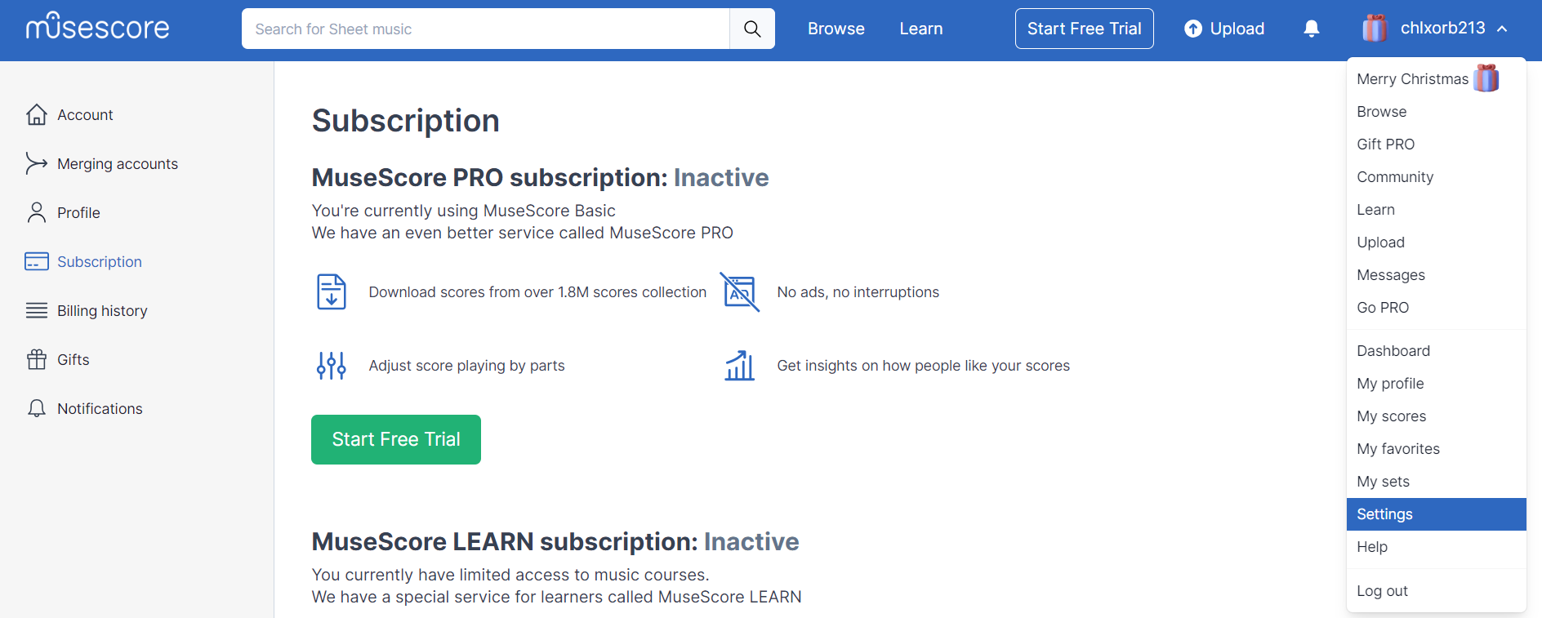Select Merry Christmas menu entry
The height and width of the screenshot is (618, 1542).
(1437, 78)
